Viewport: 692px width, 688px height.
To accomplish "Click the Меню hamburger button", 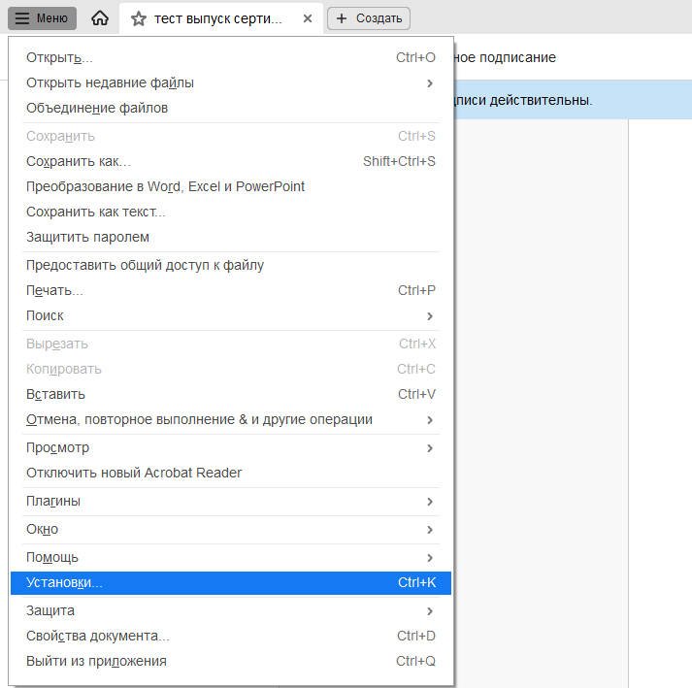I will (42, 18).
